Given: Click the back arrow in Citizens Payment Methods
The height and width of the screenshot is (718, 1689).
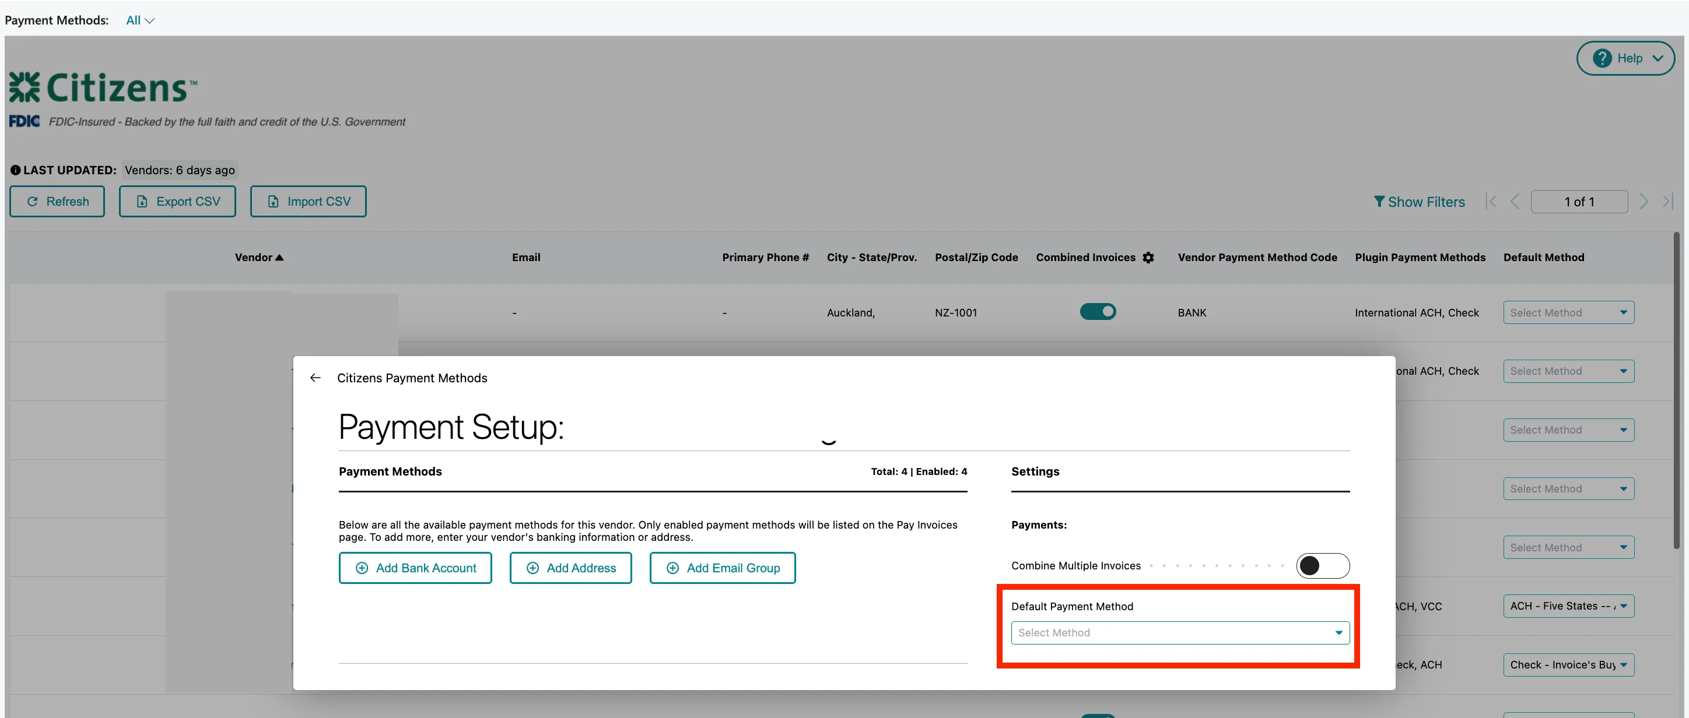Looking at the screenshot, I should pos(316,378).
